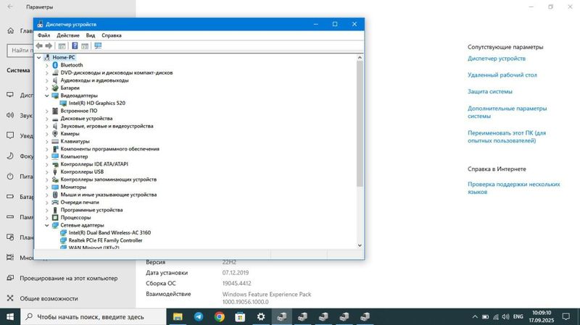This screenshot has height=325, width=580.
Task: Open the Файл menu
Action: [x=43, y=35]
